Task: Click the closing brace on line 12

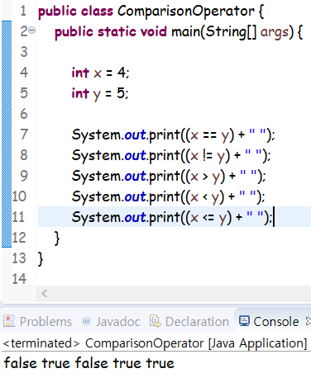Action: click(x=57, y=239)
